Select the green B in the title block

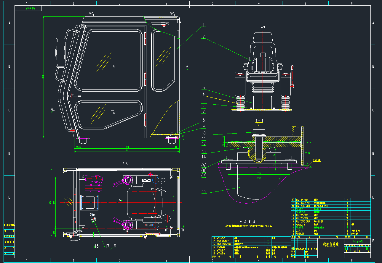tap(346, 249)
